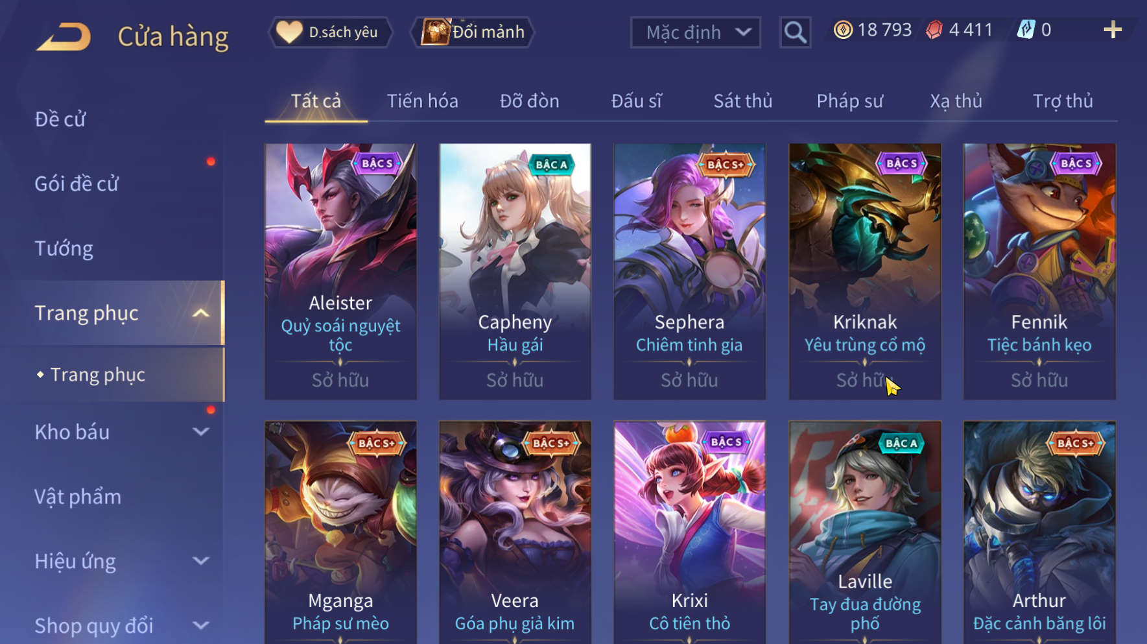The image size is (1147, 644).
Task: Click the golden back arrow icon
Action: click(64, 36)
